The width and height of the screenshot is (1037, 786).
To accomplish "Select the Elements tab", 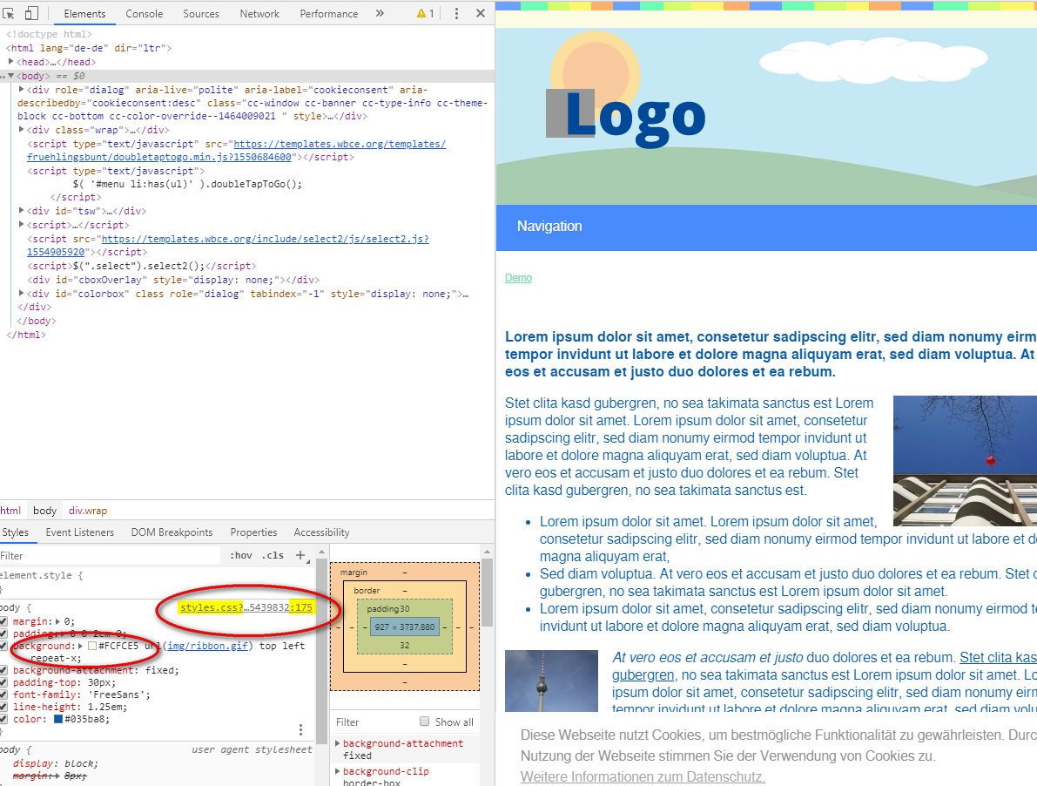I will 84,13.
